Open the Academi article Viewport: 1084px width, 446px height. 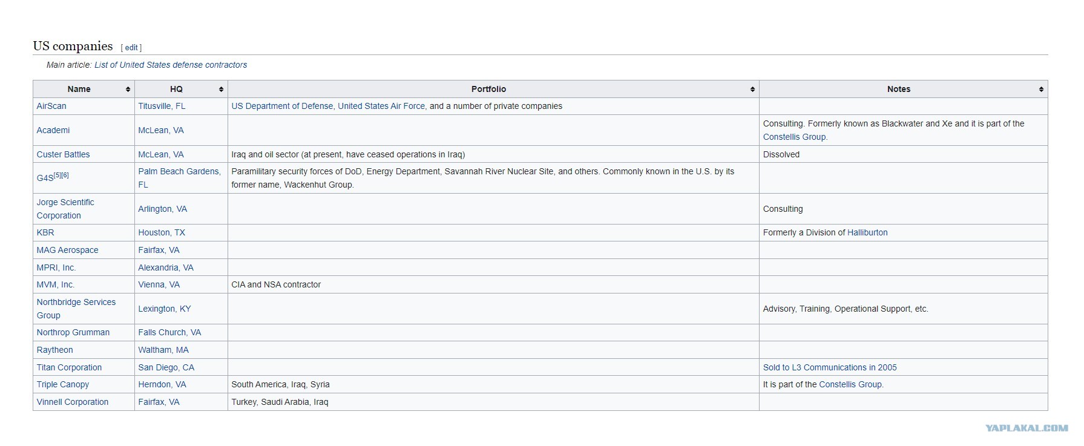(53, 130)
